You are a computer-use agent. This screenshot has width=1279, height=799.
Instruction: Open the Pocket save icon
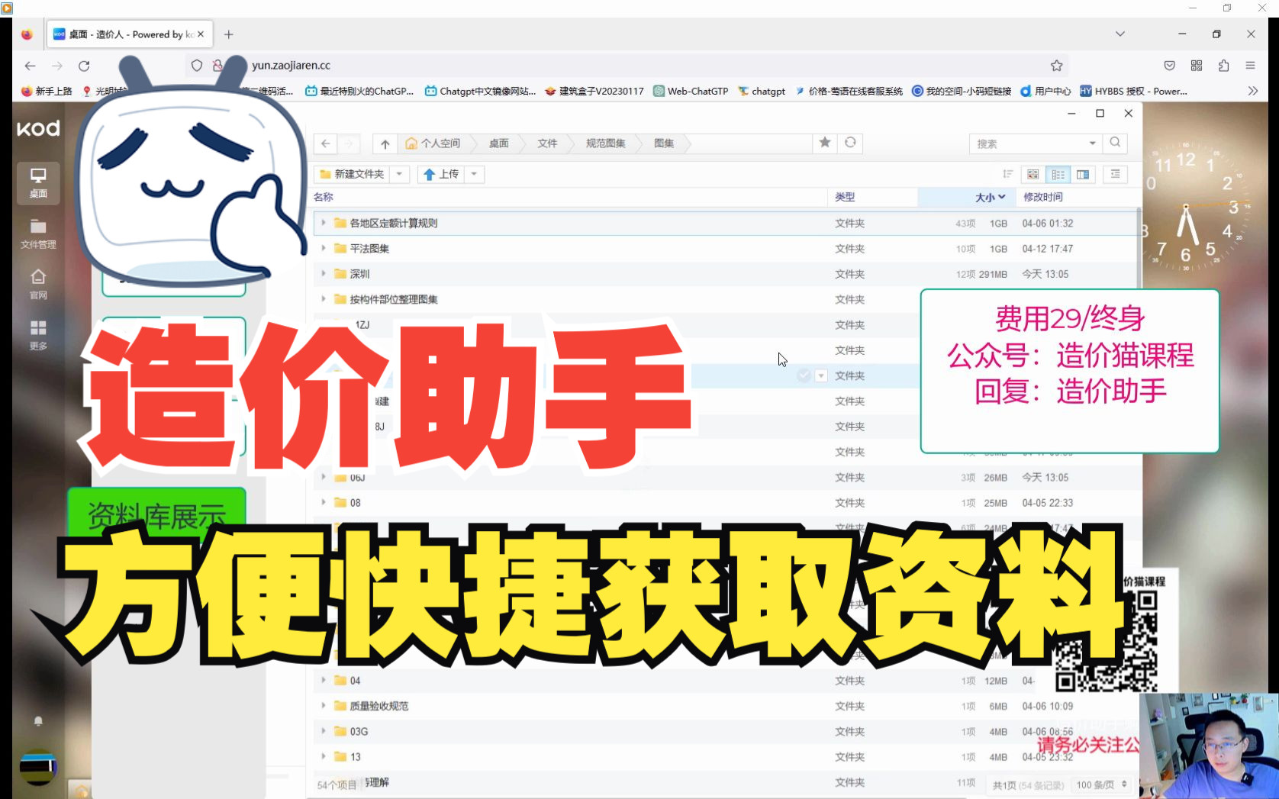(1169, 66)
